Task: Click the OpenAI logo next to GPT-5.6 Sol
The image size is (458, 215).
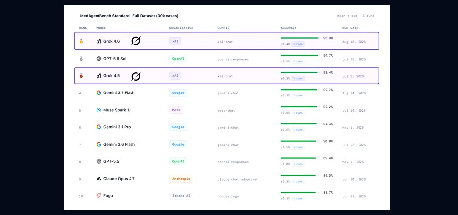Action: tap(98, 59)
